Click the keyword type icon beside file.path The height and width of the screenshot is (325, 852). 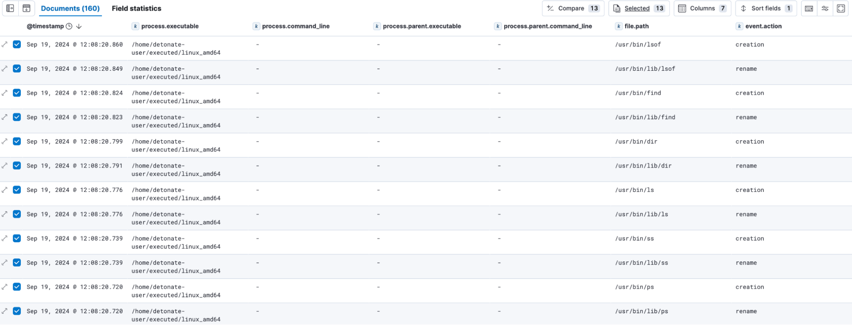(x=618, y=26)
